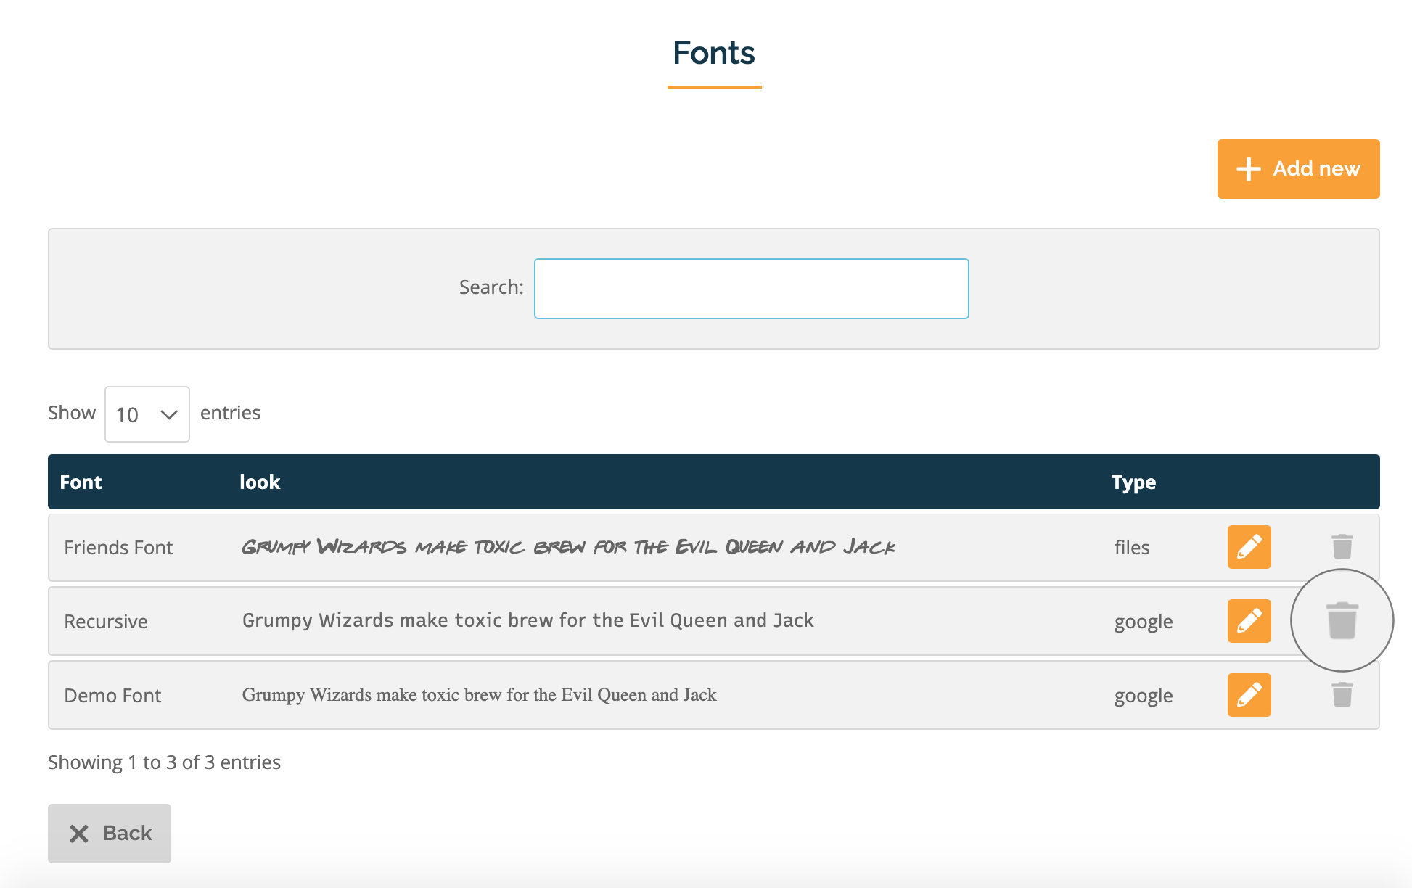Click the Add new button
This screenshot has height=888, width=1412.
[1298, 169]
